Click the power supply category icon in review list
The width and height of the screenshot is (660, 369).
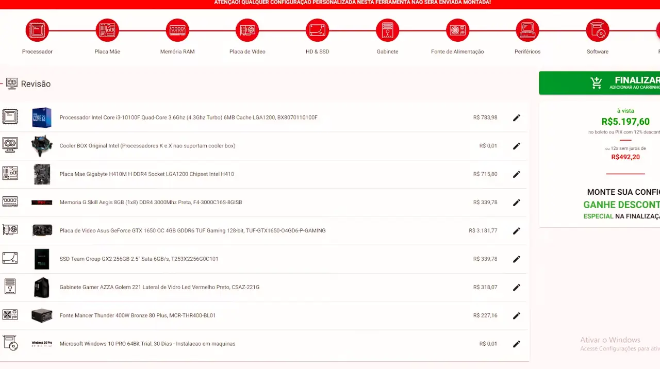10,314
